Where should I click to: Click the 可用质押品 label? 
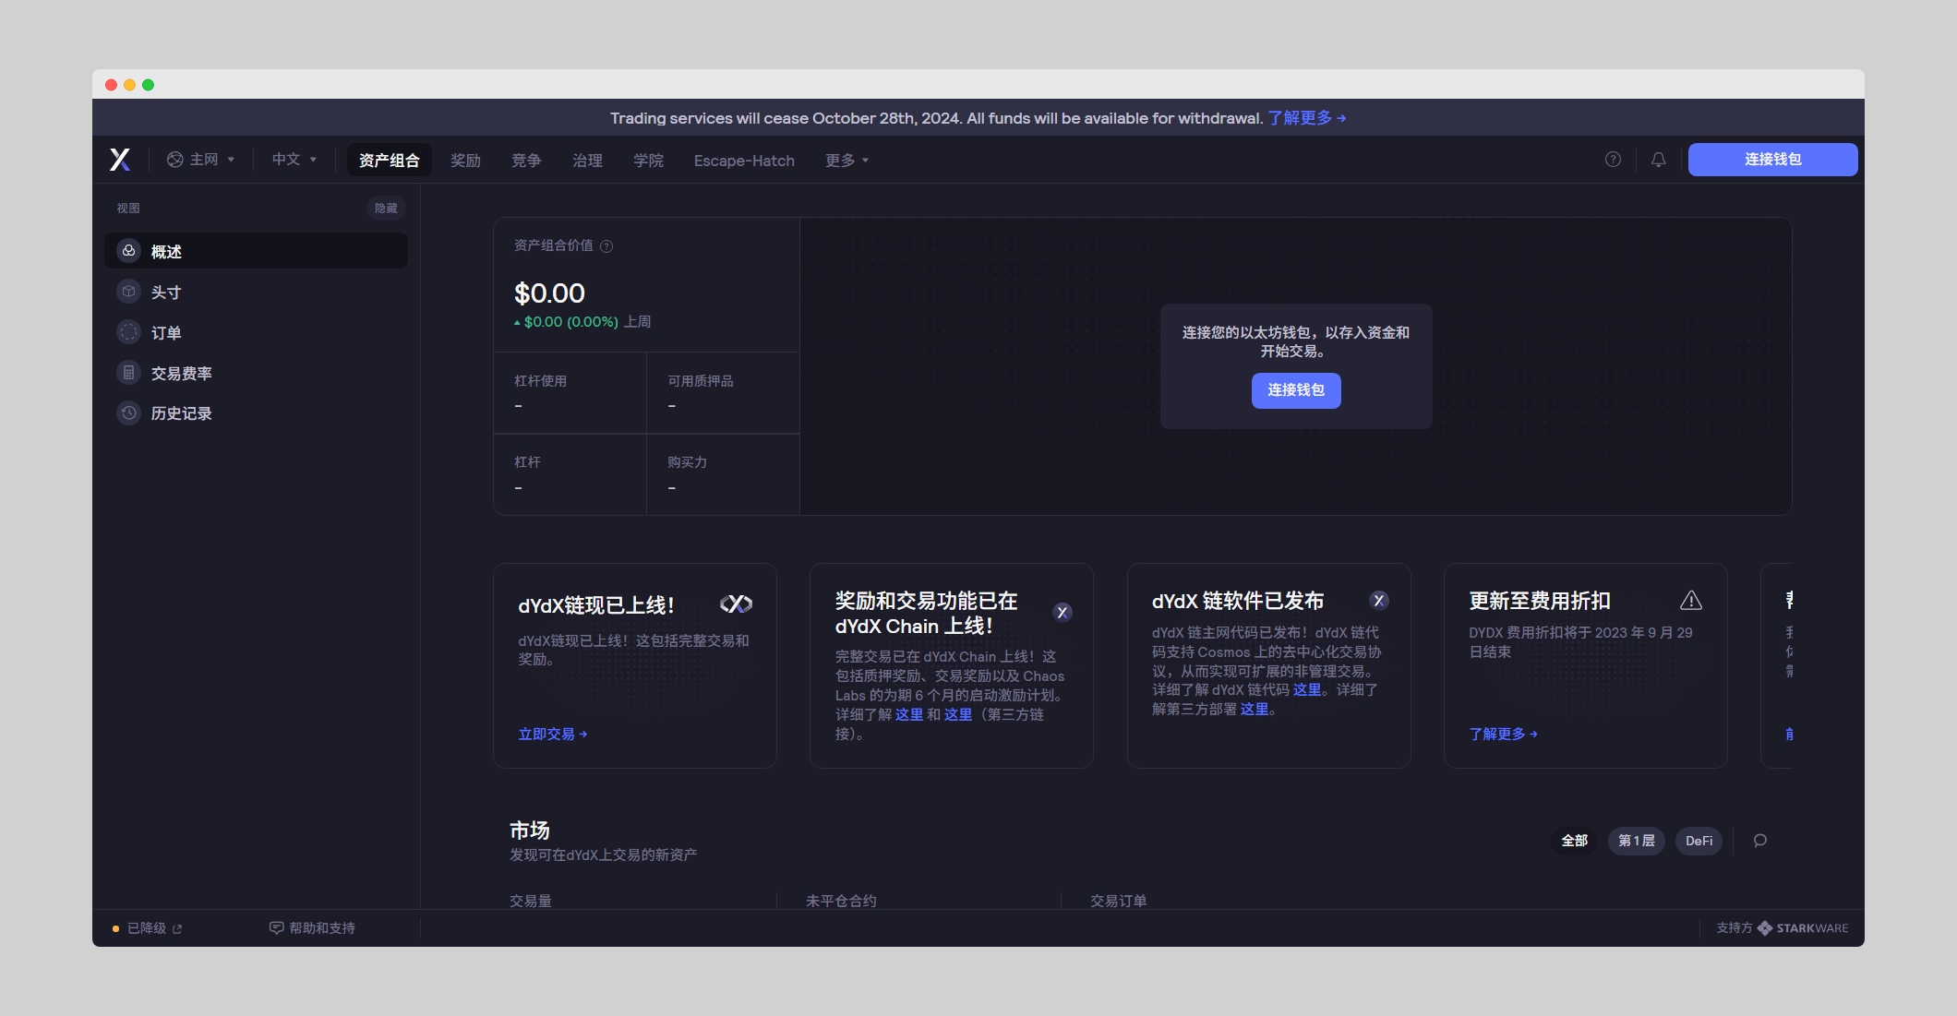[701, 381]
